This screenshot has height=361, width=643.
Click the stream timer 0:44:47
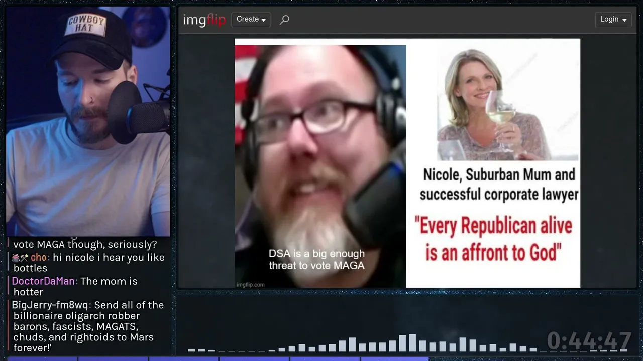pos(588,341)
